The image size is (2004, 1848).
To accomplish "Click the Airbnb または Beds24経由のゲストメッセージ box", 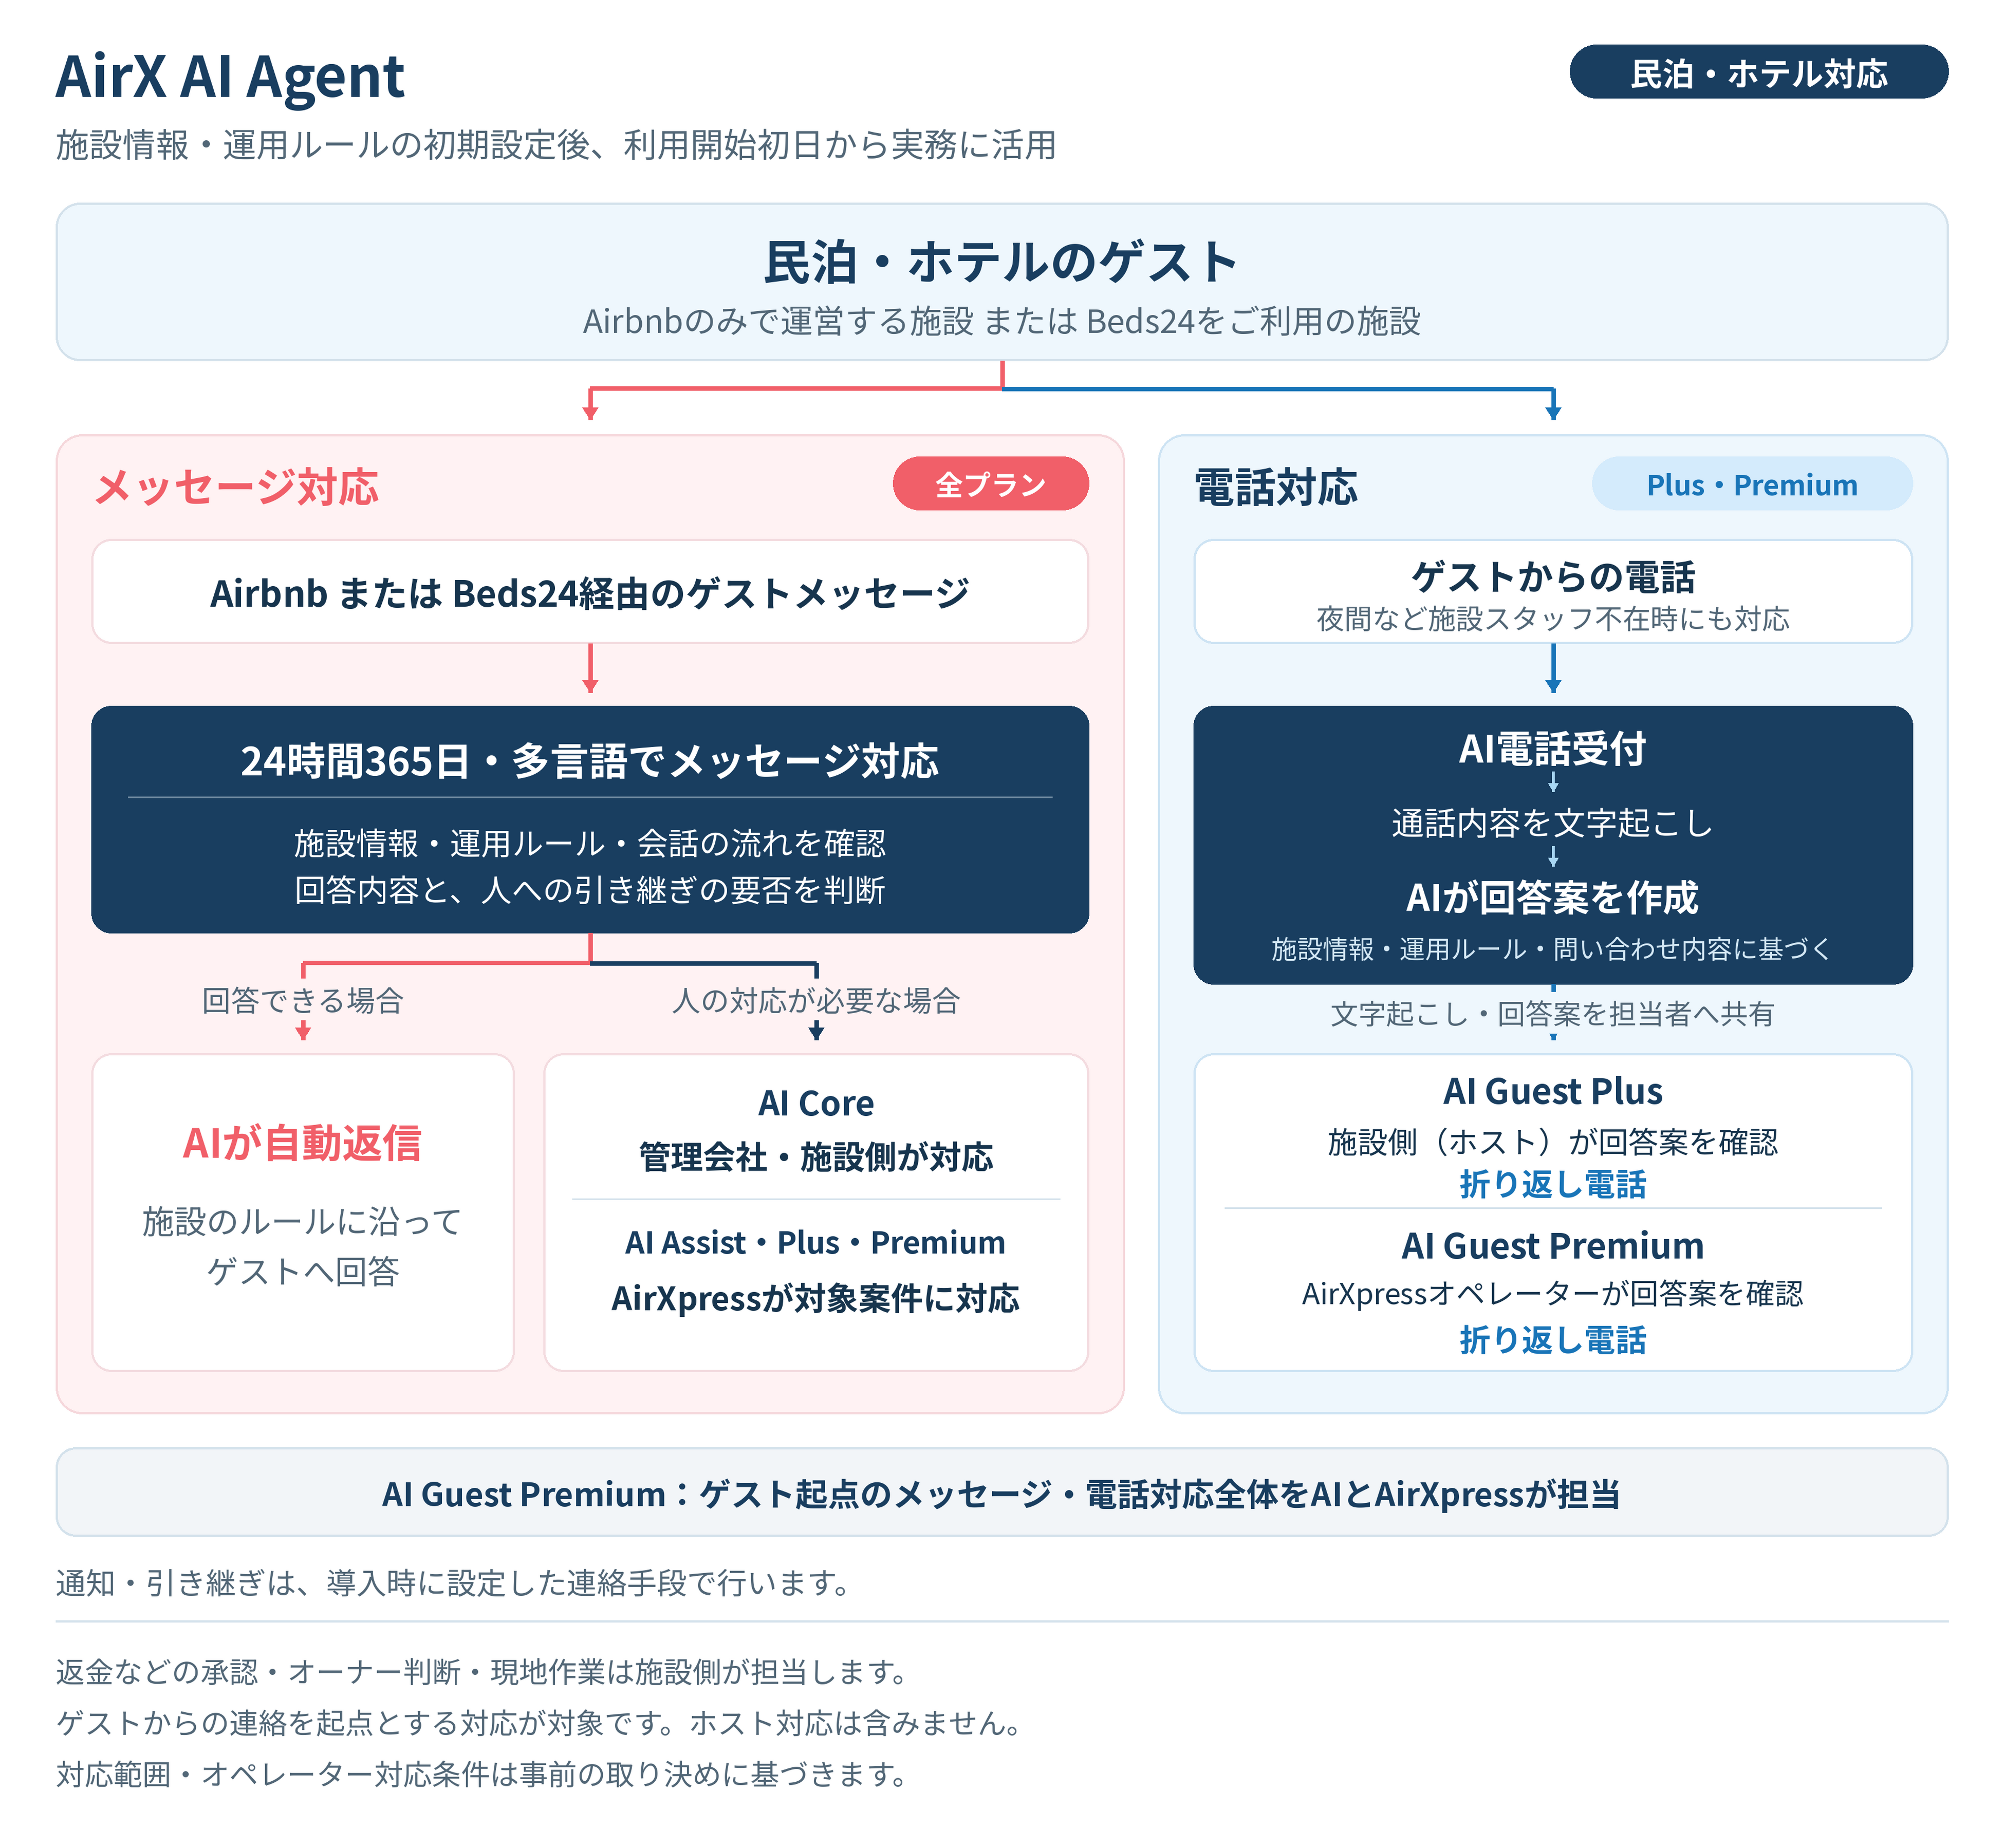I will point(590,592).
